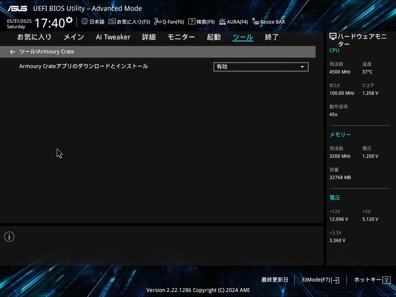Click the 容量 32768 MB value
The width and height of the screenshot is (396, 297).
pyautogui.click(x=340, y=178)
